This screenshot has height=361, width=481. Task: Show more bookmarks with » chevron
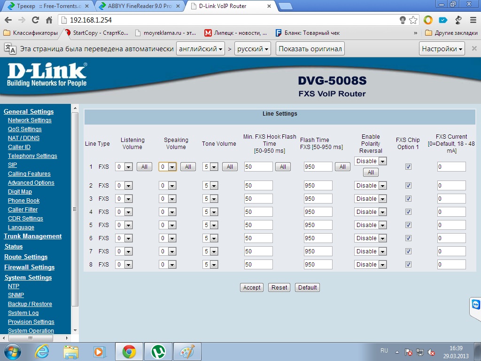415,33
